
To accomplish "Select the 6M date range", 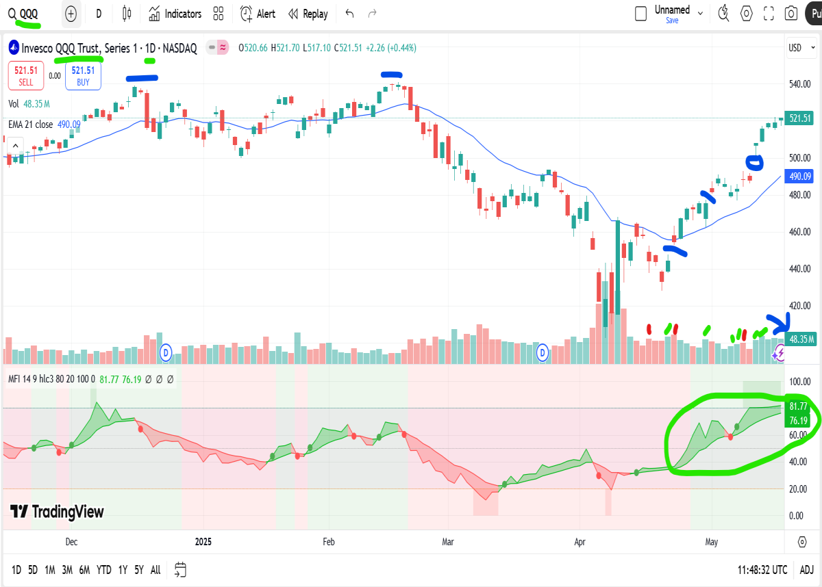I will 84,569.
